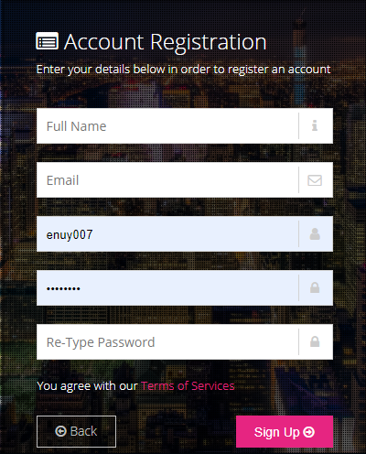Click the user silhouette icon beside enuy007
Screen dimensions: 366x454
pos(315,234)
